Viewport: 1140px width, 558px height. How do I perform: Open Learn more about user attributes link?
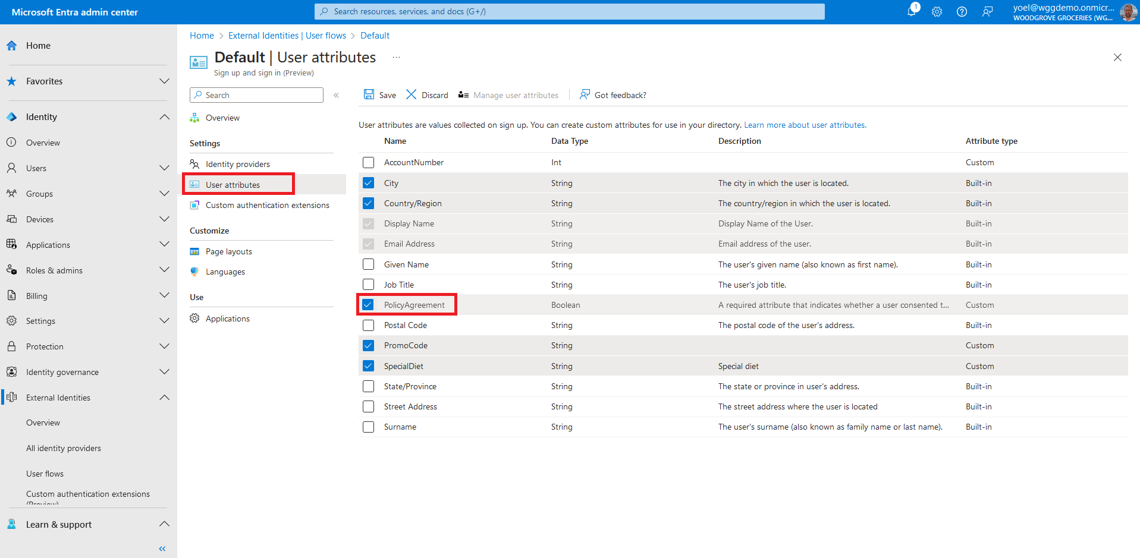click(x=805, y=125)
